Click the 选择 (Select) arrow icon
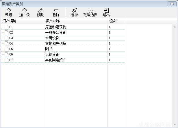 [74, 10]
